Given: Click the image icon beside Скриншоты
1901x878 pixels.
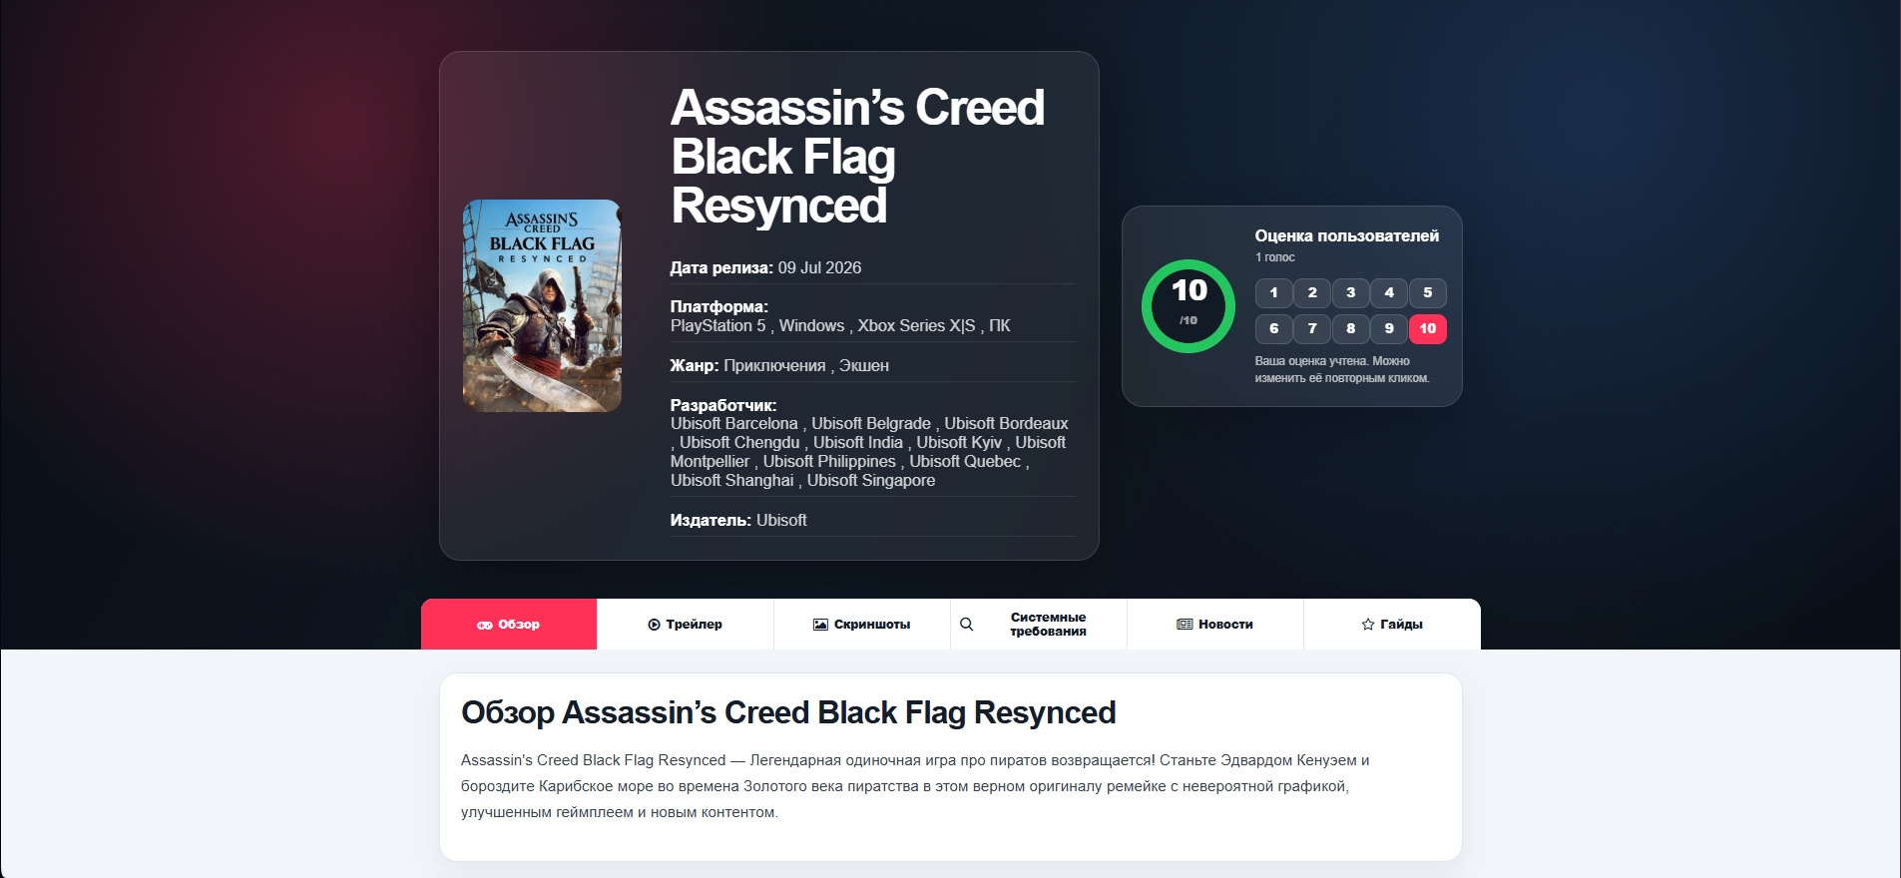Looking at the screenshot, I should [820, 625].
